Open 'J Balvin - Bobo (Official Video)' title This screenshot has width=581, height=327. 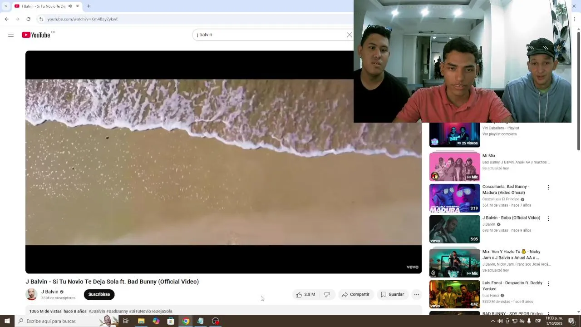click(x=511, y=218)
